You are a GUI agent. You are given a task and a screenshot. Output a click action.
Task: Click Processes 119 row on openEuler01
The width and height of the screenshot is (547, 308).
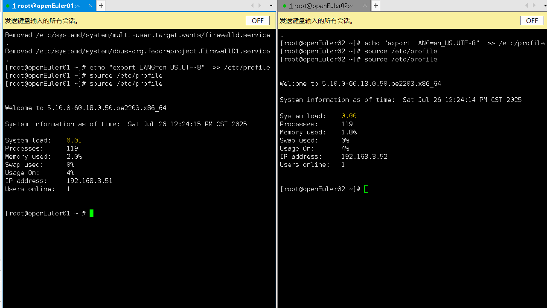(41, 148)
